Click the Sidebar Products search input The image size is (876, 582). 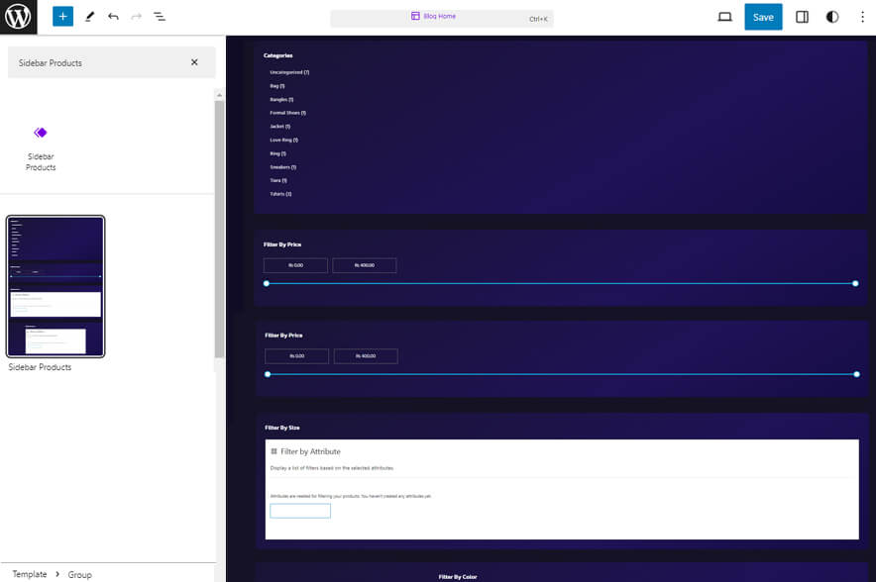99,62
